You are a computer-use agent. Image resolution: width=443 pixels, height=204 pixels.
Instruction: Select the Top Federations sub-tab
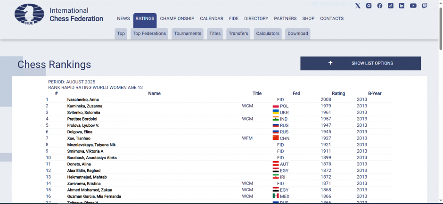[149, 33]
